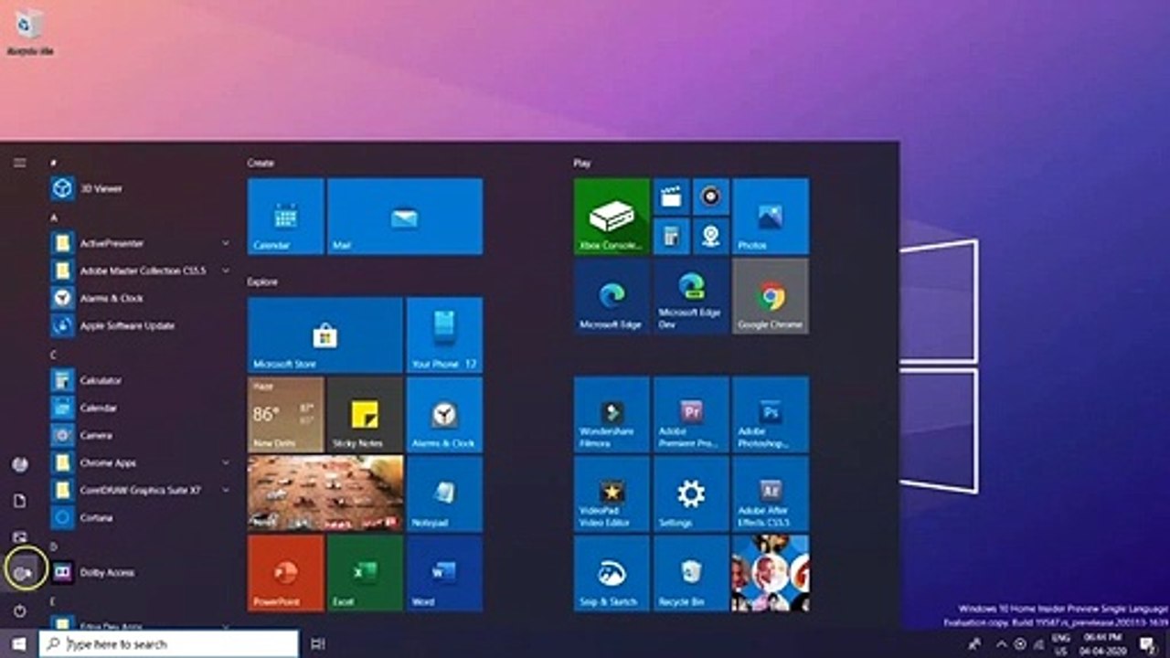Expand the CorelDRAW Graphics Suite X7 chevron
Viewport: 1170px width, 658px height.
(x=225, y=490)
